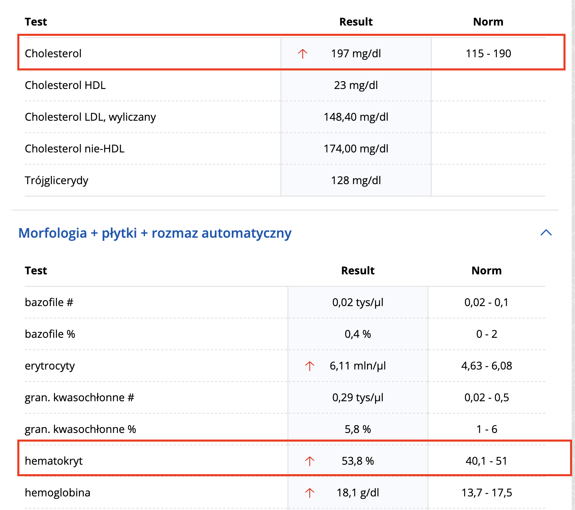Collapse the Morfologia section with chevron
Viewport: 575px width, 510px height.
(546, 233)
